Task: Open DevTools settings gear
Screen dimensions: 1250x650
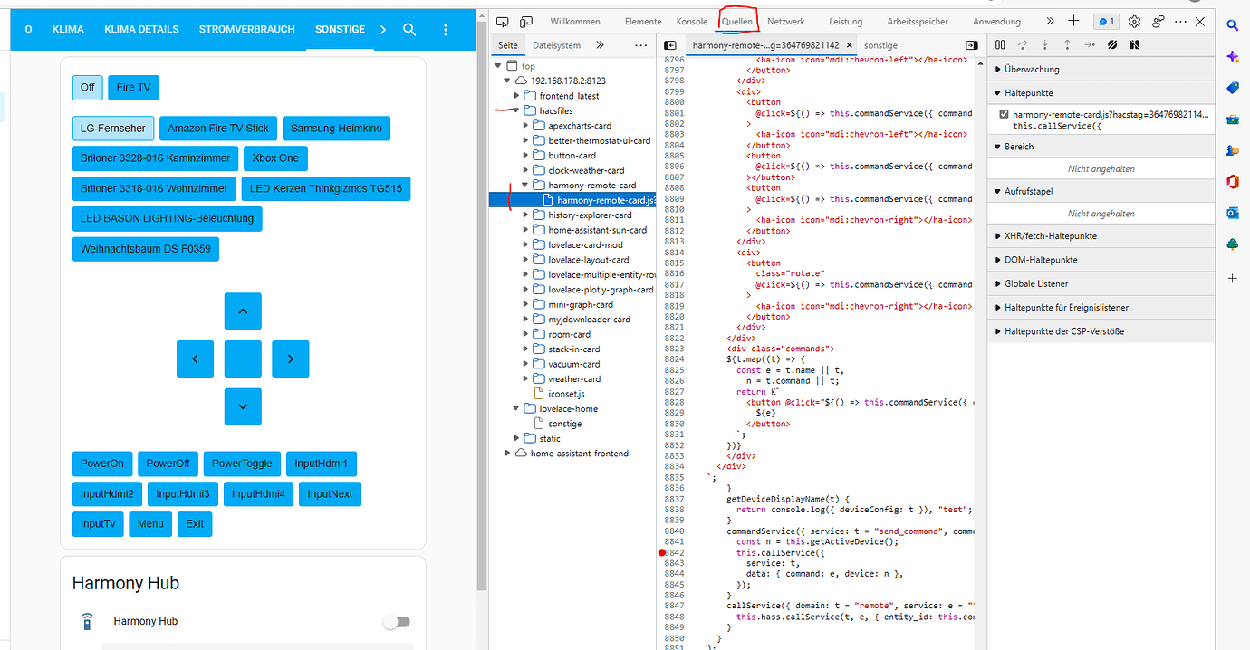Action: (x=1134, y=21)
